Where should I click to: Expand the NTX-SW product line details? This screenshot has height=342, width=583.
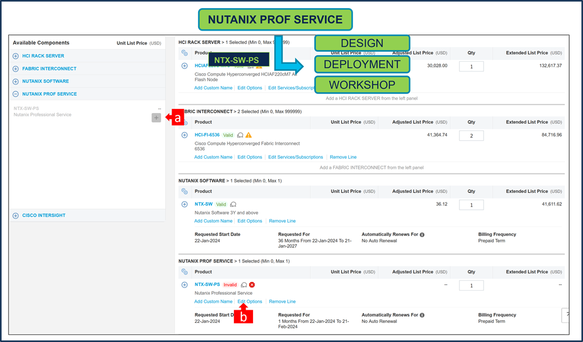[184, 204]
